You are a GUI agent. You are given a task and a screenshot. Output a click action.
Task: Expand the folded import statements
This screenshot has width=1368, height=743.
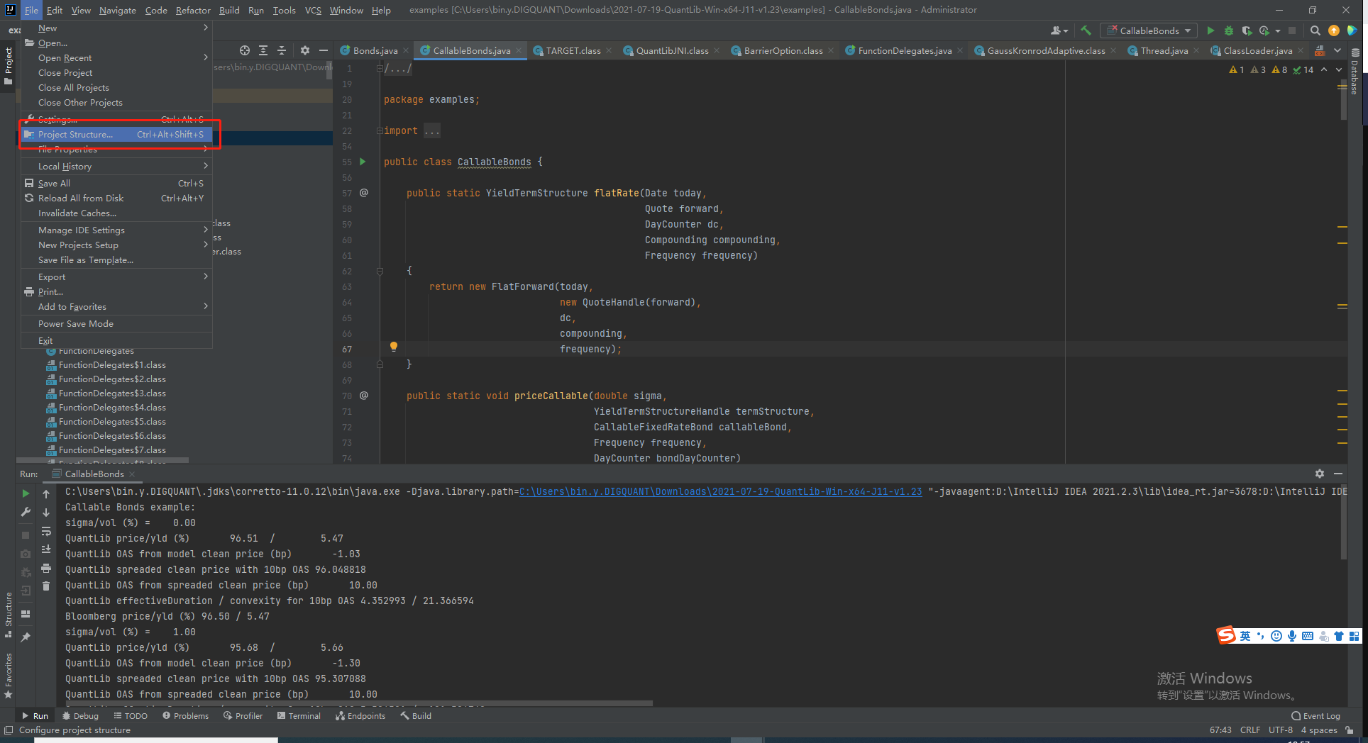click(x=431, y=130)
